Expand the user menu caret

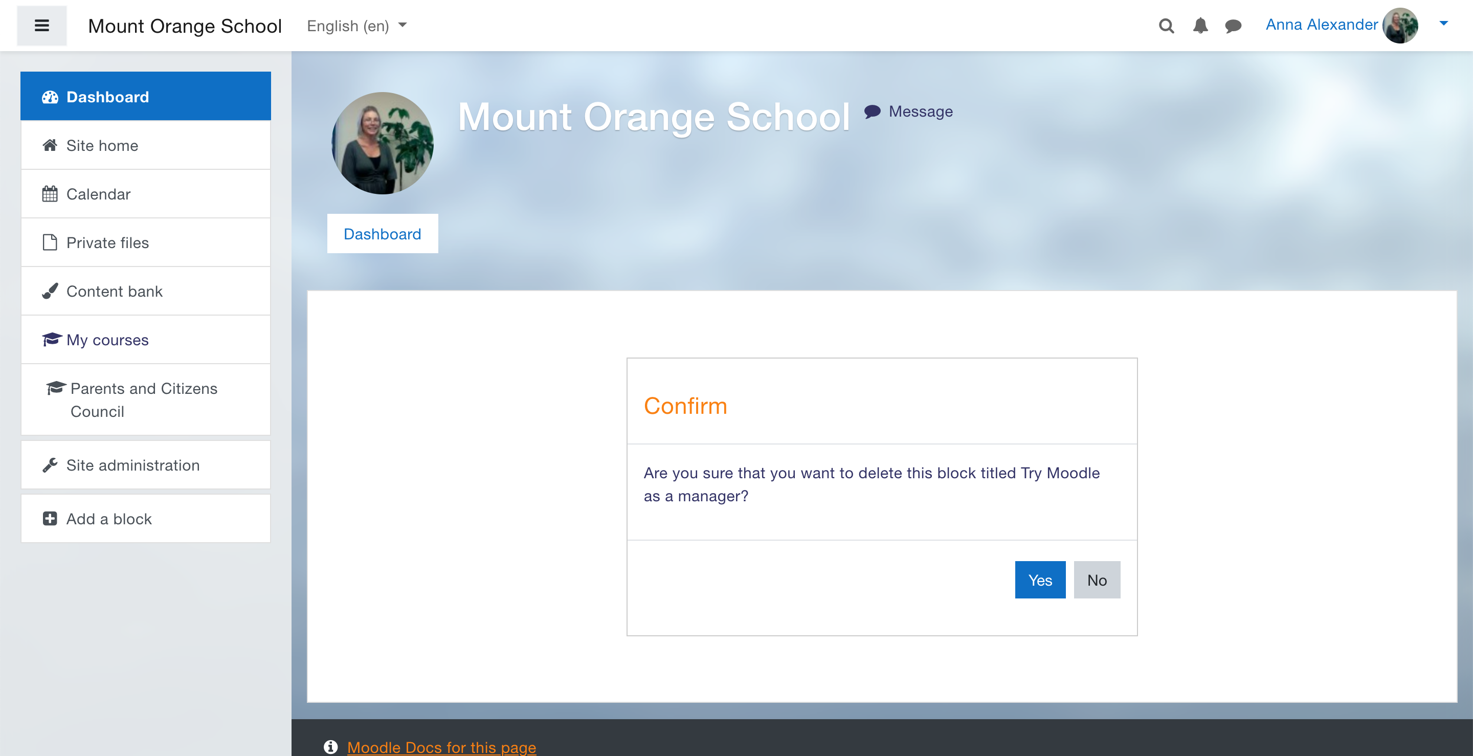click(1444, 24)
